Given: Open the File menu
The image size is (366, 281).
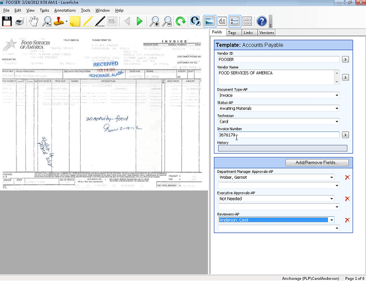Looking at the screenshot, I should [6, 11].
